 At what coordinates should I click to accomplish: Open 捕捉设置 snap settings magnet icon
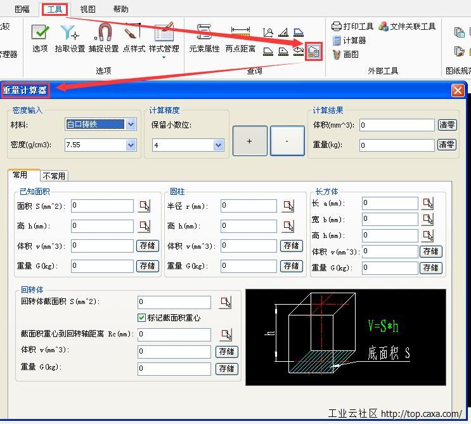point(103,32)
